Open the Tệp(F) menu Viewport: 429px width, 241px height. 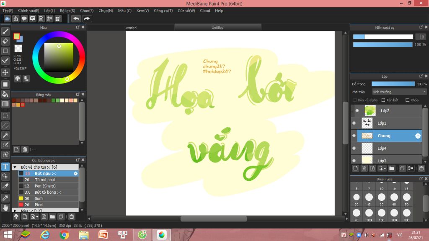click(x=8, y=10)
